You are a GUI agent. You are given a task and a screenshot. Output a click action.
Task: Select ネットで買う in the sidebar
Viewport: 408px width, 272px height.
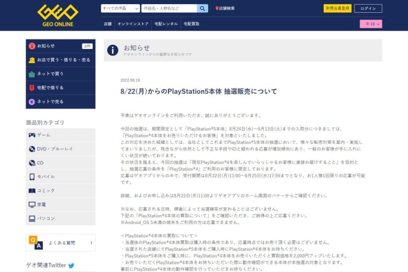[x=60, y=73]
